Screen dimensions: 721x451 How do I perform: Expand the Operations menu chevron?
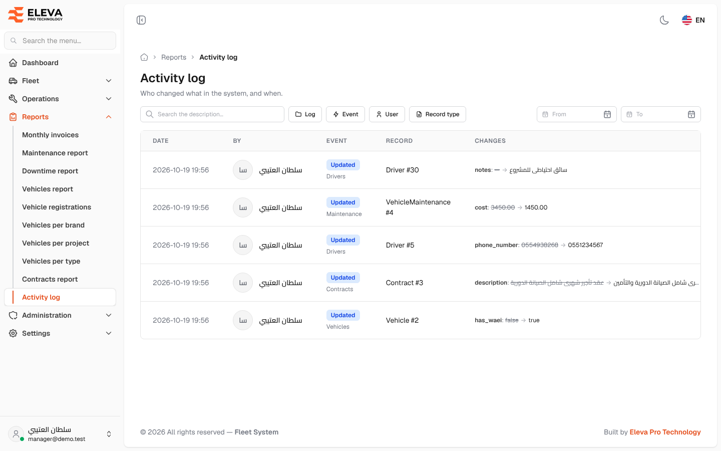109,99
